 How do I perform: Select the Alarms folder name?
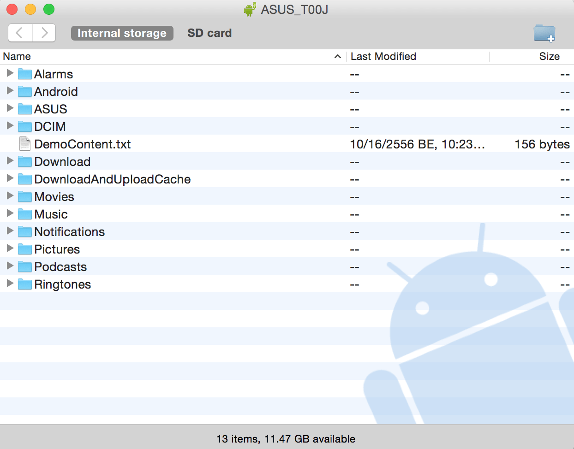[x=54, y=74]
